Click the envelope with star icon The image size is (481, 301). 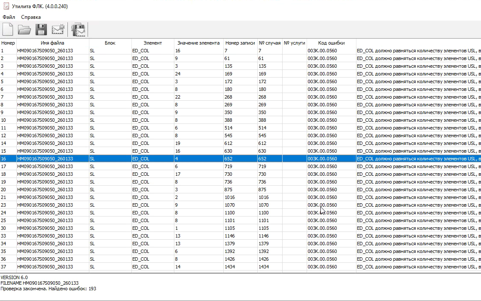coord(58,30)
